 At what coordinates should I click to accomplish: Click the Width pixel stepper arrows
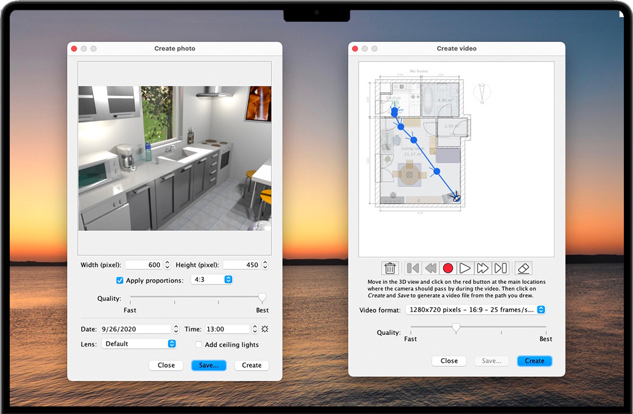(x=167, y=265)
